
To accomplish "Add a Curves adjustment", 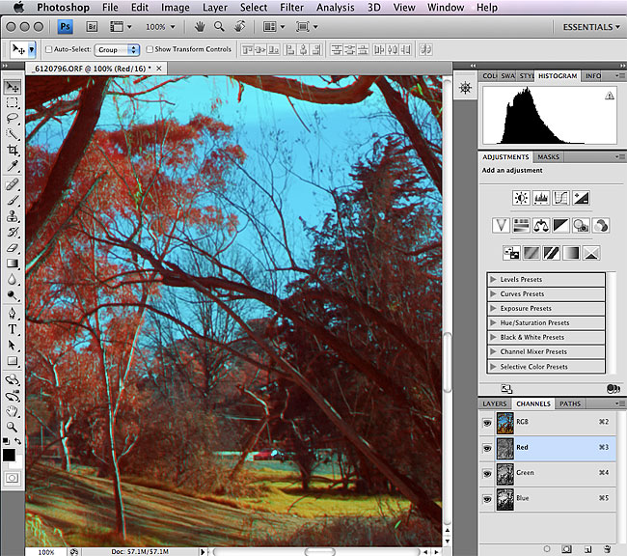I will click(x=560, y=198).
